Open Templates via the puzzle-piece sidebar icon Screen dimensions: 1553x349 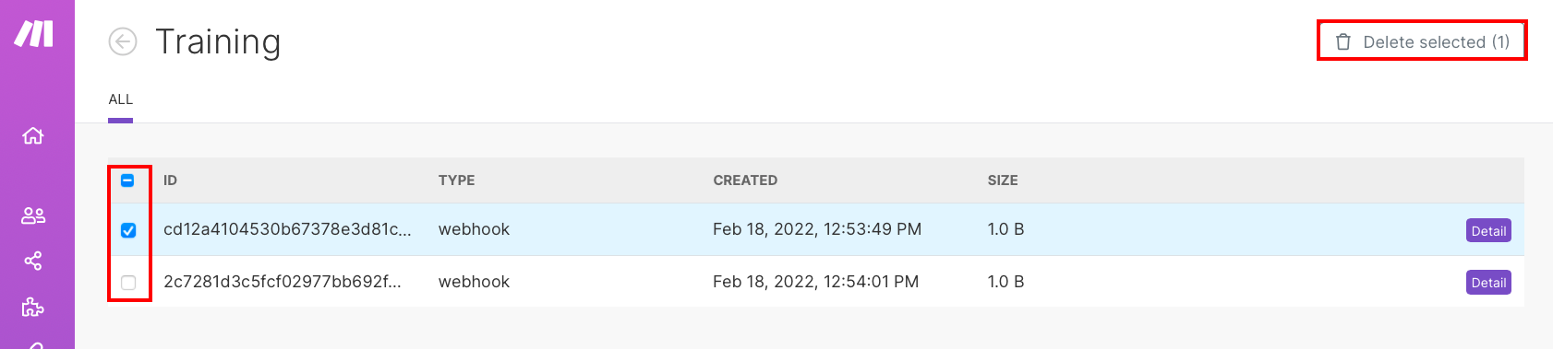point(33,307)
